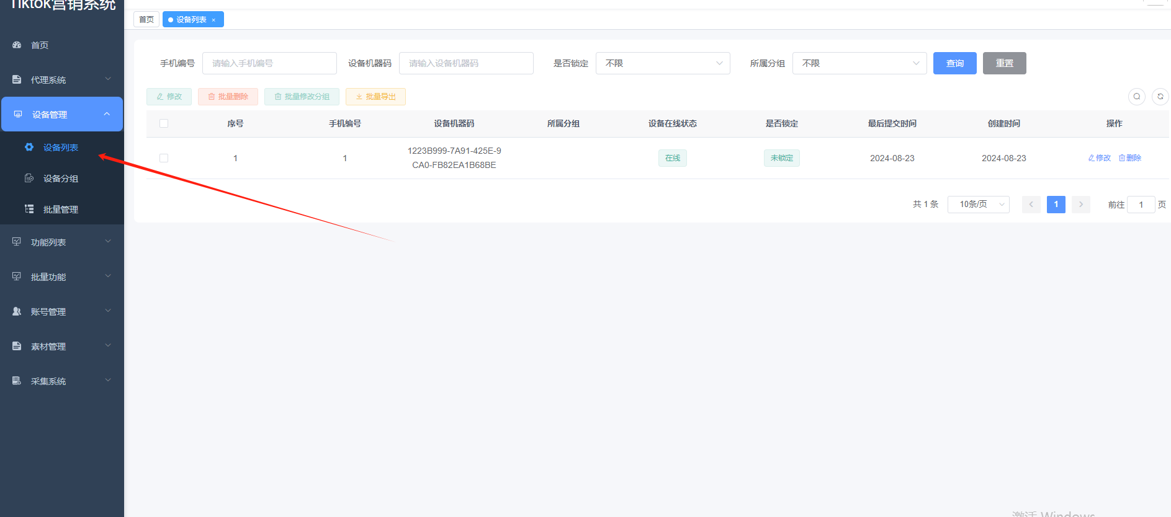Viewport: 1171px width, 517px height.
Task: Expand the 代理系统 menu chevron
Action: click(x=108, y=79)
